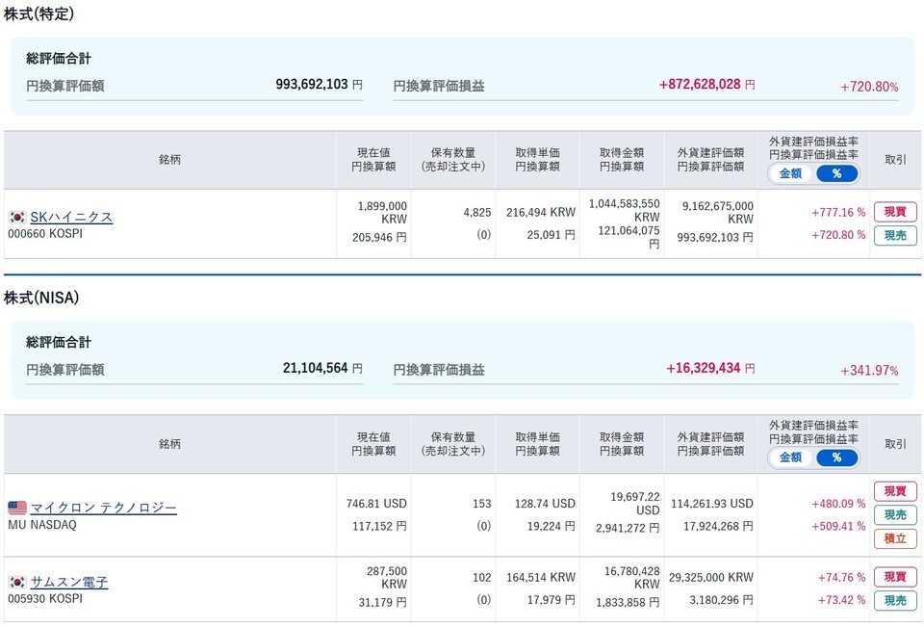Click the US flag beside マイクロン テクノロジー
Screen dimensions: 924x627
[17, 508]
